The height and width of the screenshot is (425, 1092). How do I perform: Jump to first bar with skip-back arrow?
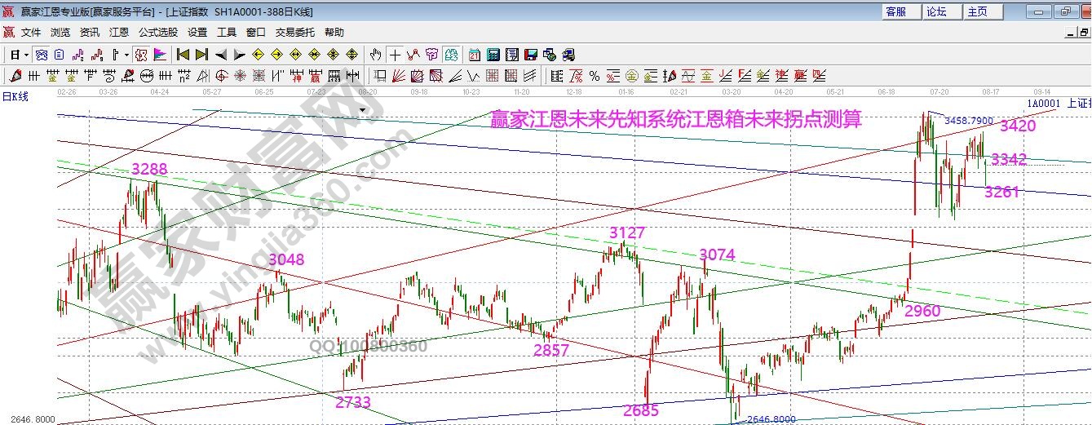[182, 55]
